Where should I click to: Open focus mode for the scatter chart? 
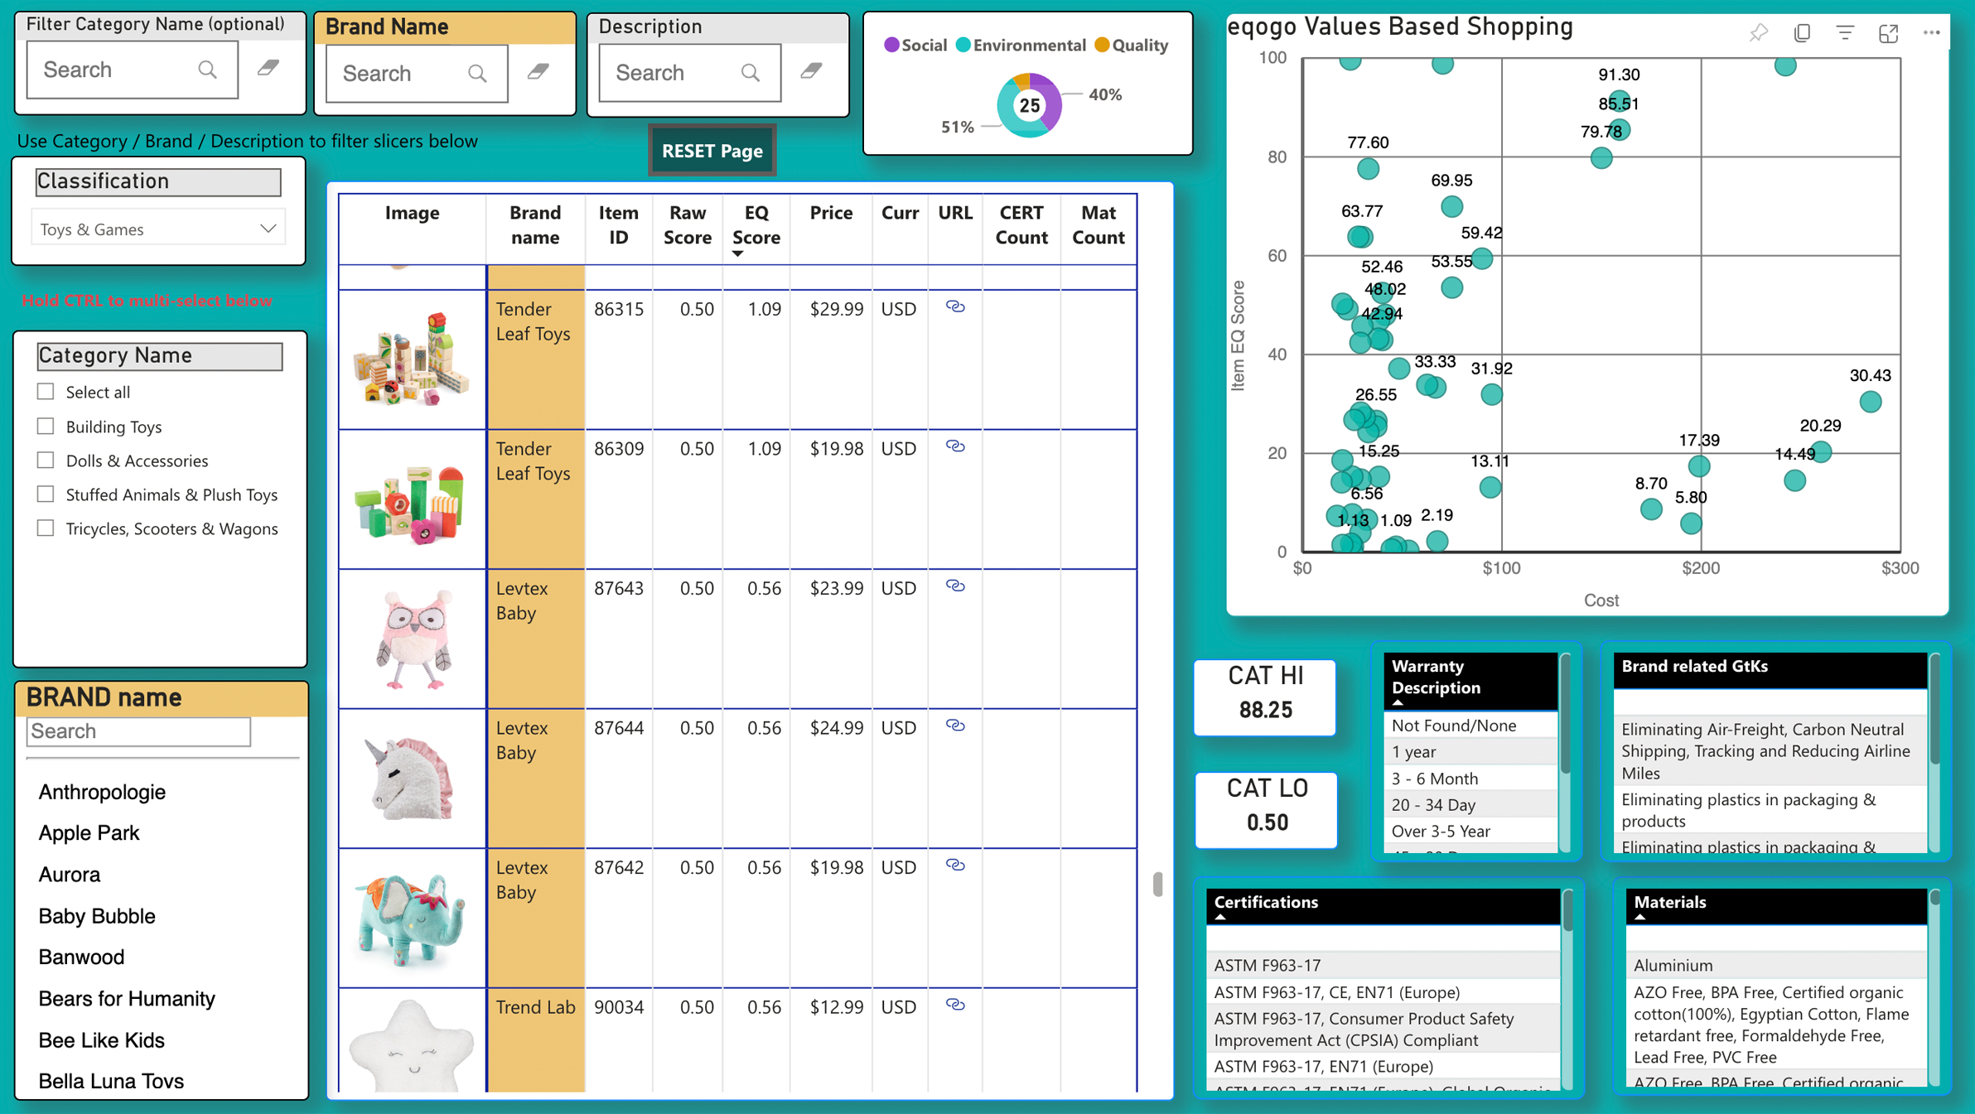click(x=1888, y=33)
